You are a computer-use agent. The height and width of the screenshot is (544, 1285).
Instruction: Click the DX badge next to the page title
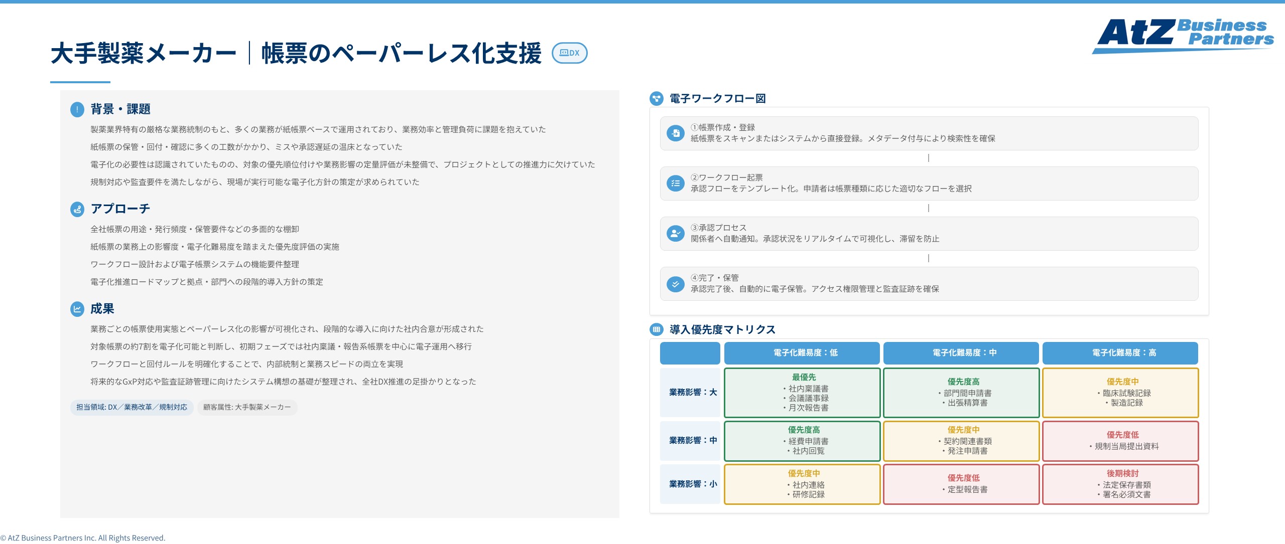[x=570, y=53]
